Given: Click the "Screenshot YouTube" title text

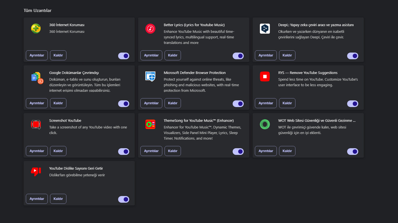Looking at the screenshot, I should [65, 121].
